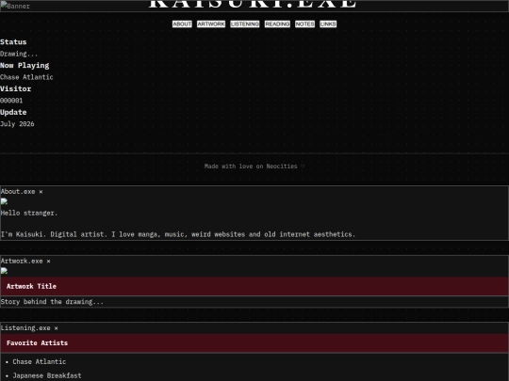The image size is (509, 381).
Task: Click the Artwork.exe window title
Action: coord(22,262)
